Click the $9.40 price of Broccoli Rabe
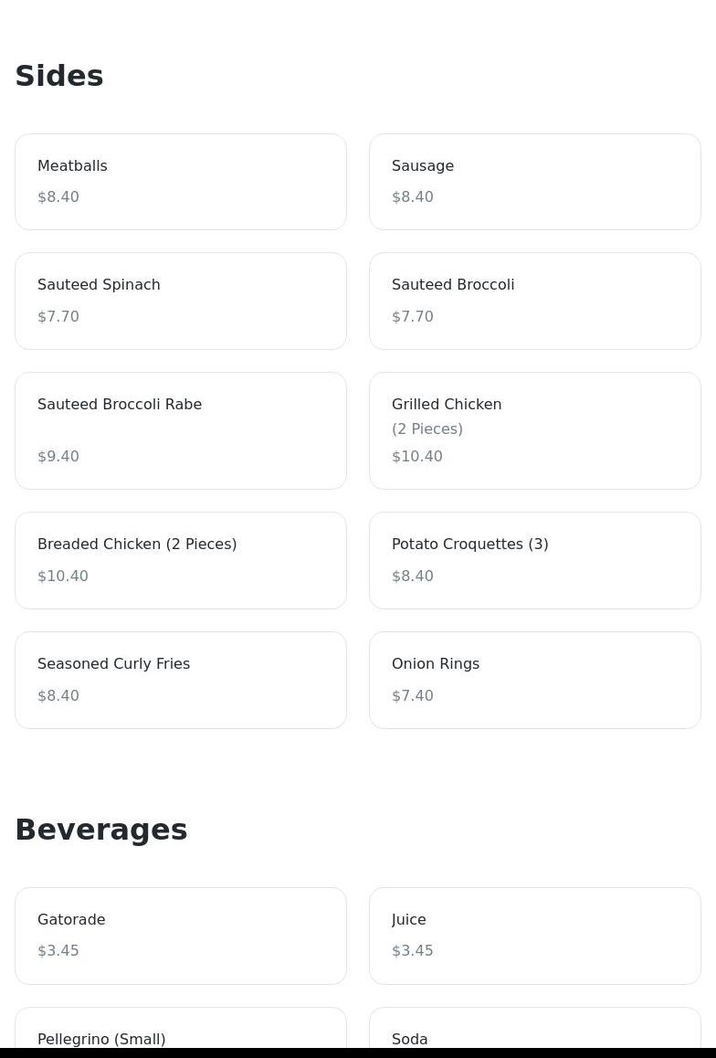 click(x=58, y=457)
